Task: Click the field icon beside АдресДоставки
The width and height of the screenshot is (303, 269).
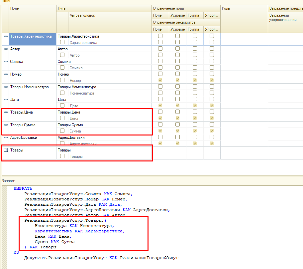Action: pyautogui.click(x=6, y=137)
